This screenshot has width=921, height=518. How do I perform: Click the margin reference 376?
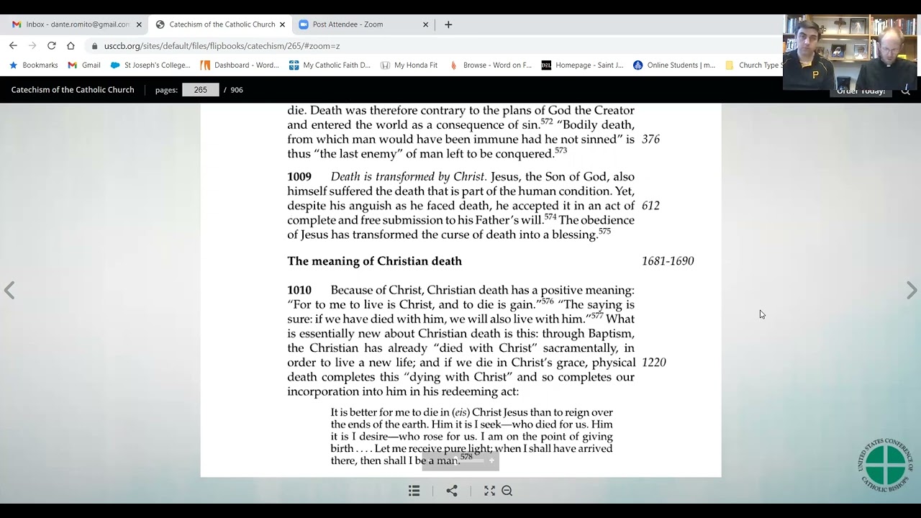pyautogui.click(x=650, y=139)
